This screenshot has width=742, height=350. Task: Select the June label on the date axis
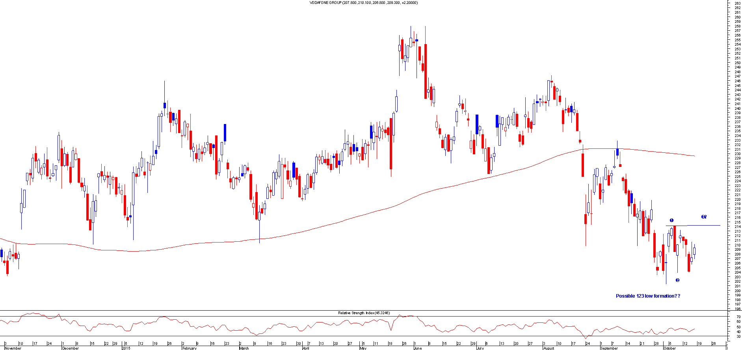pos(418,348)
